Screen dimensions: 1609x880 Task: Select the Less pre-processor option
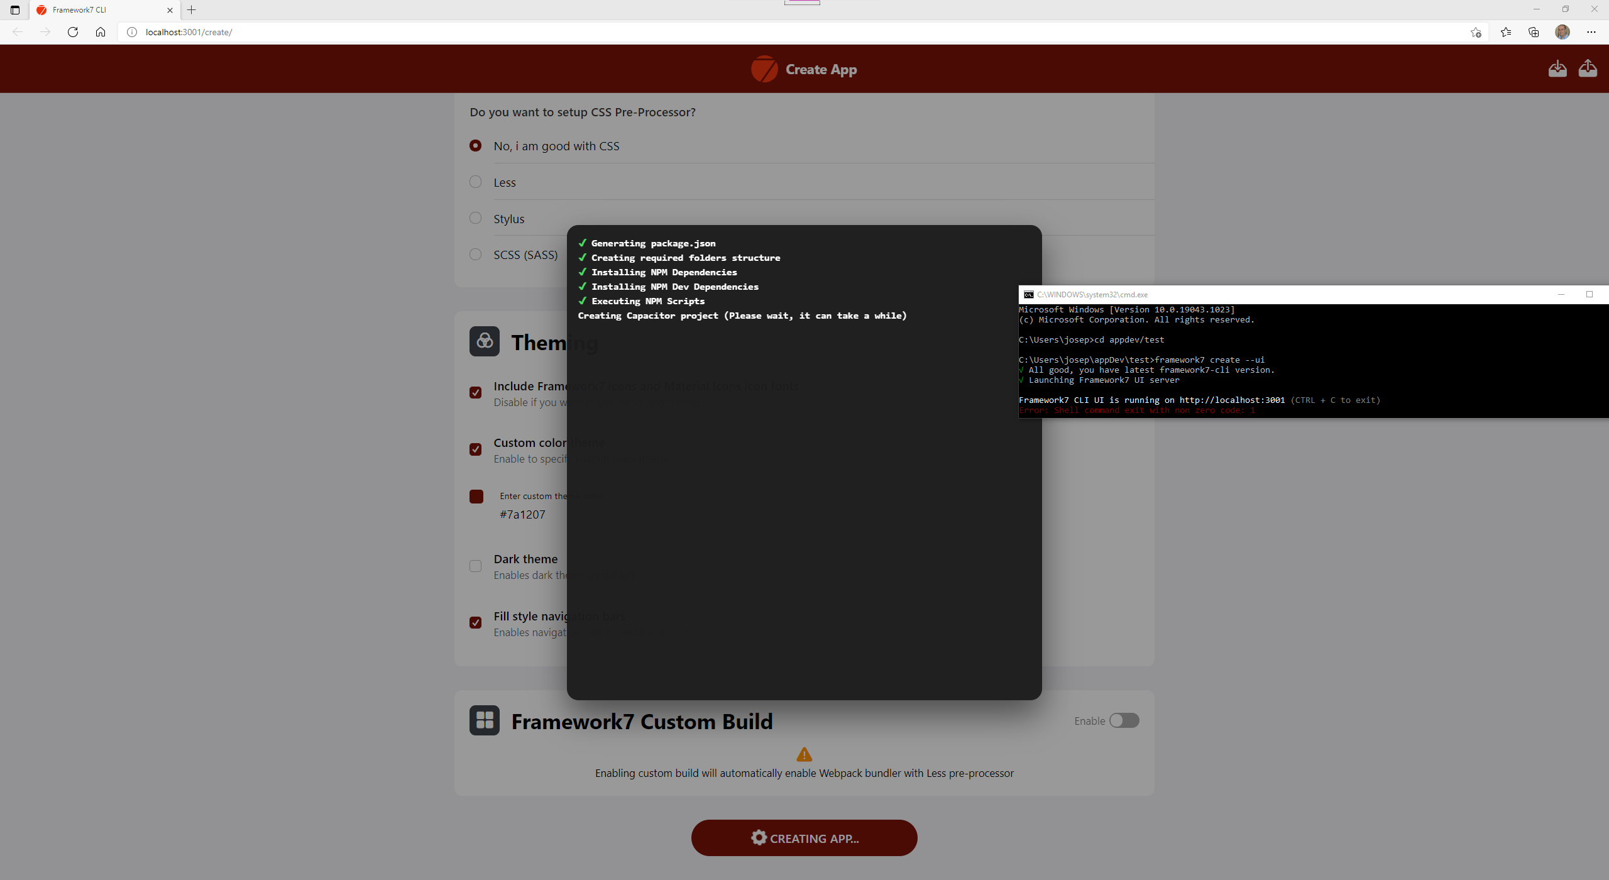(476, 182)
